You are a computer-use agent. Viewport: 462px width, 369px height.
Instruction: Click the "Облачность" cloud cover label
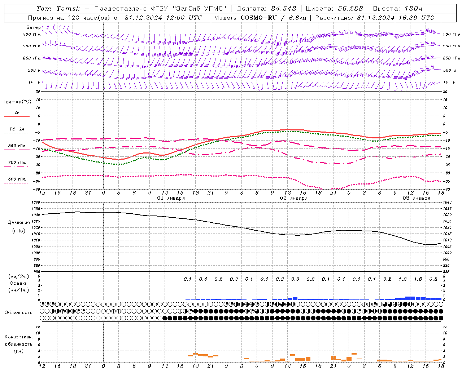pyautogui.click(x=18, y=313)
